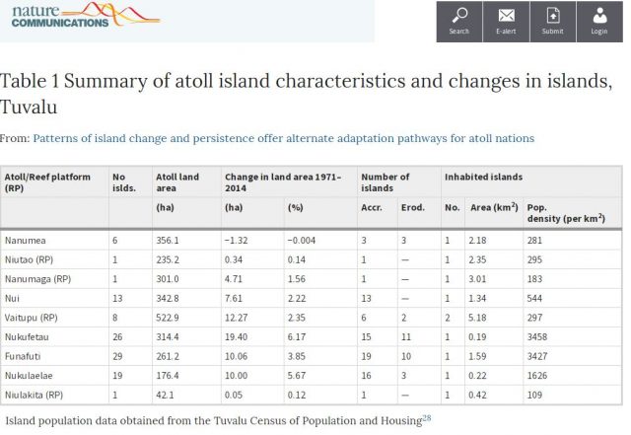The height and width of the screenshot is (435, 631).
Task: Open the Login person icon
Action: [598, 16]
